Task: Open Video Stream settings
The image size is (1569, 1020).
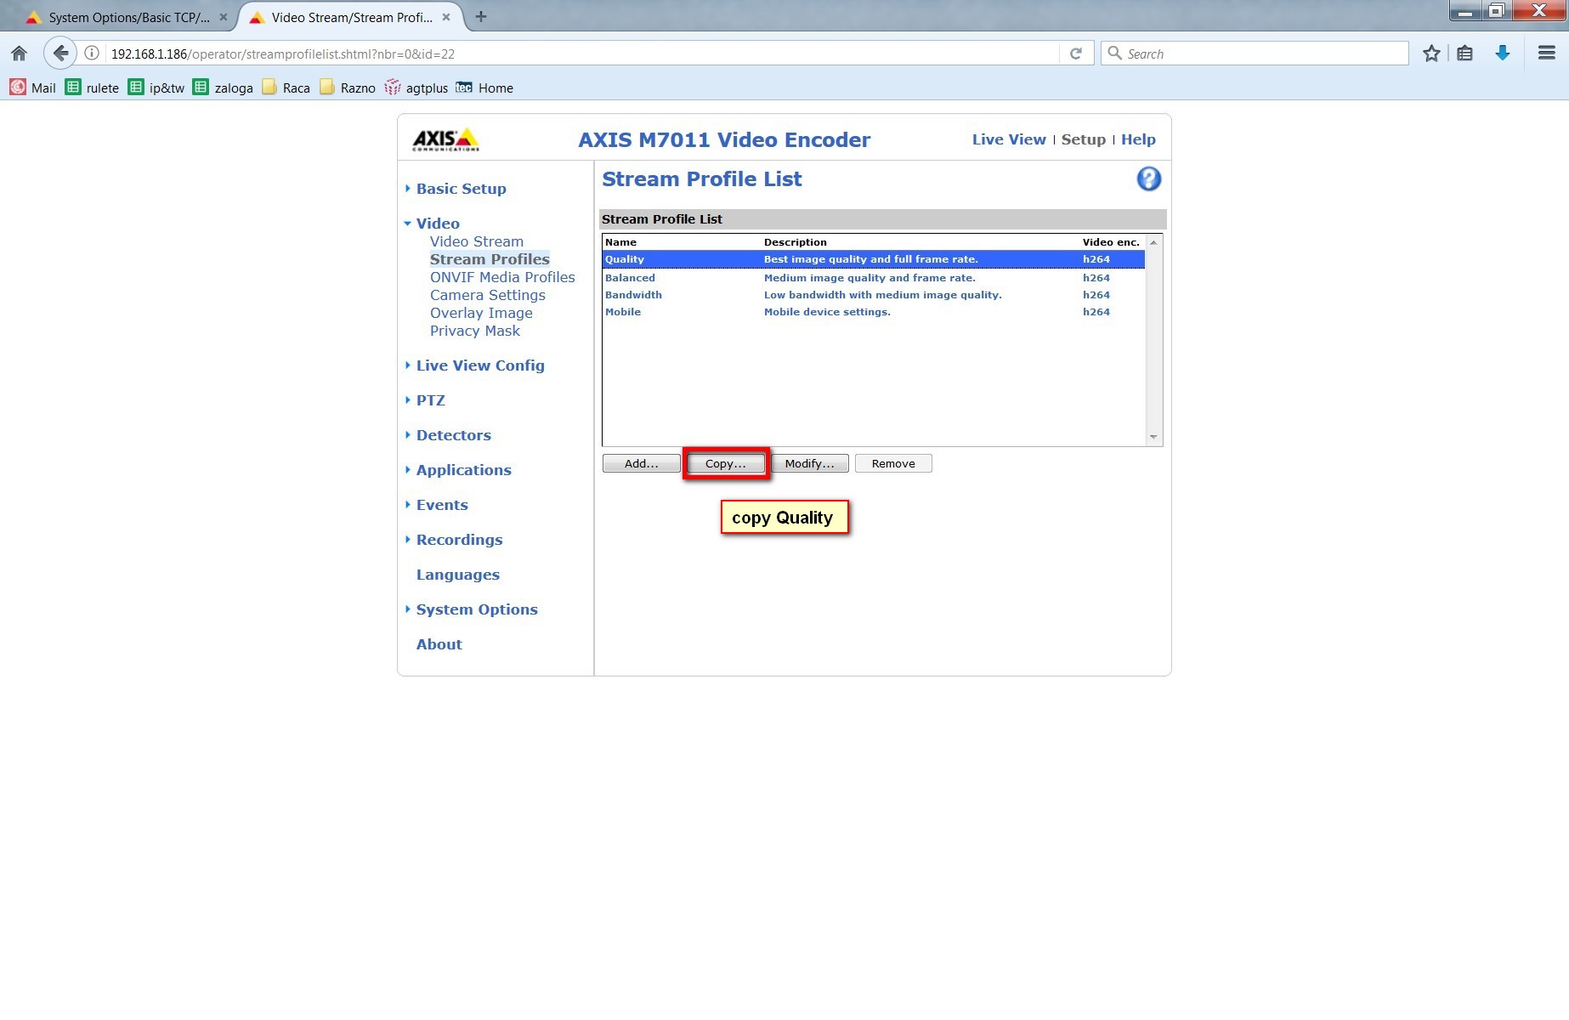Action: pyautogui.click(x=477, y=241)
